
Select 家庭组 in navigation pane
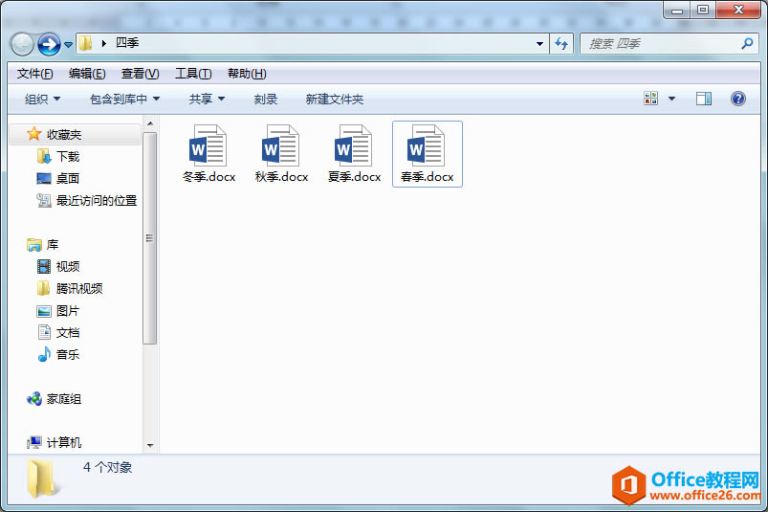tap(64, 399)
